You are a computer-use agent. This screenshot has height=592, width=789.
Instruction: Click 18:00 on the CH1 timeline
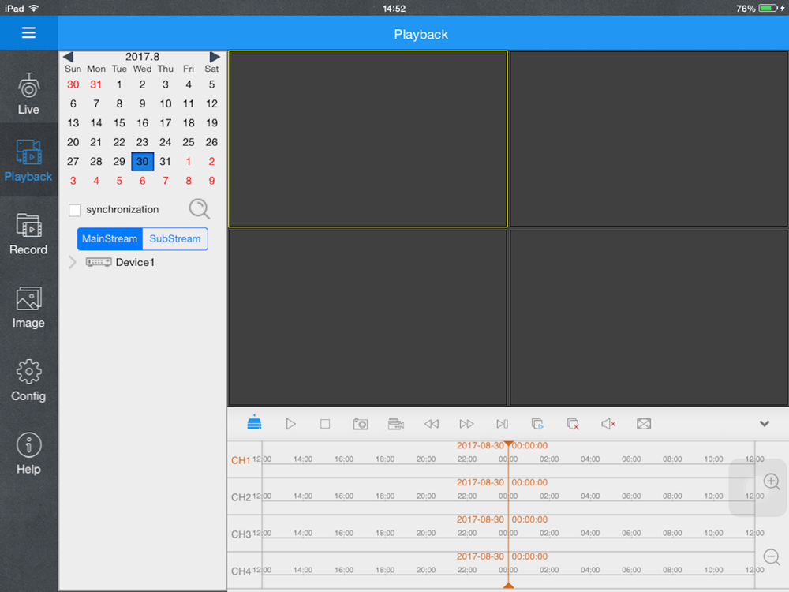pyautogui.click(x=385, y=459)
